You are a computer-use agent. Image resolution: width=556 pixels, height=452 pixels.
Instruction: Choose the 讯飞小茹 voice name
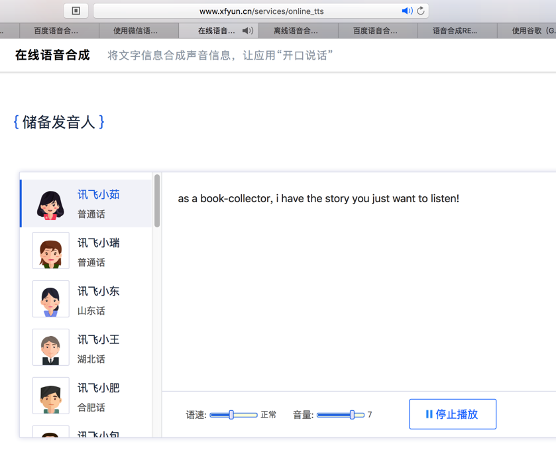point(99,194)
